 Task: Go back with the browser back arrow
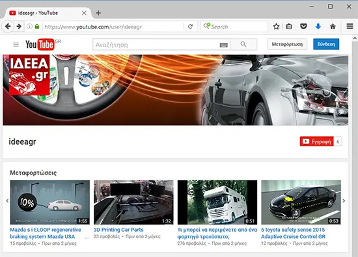pyautogui.click(x=8, y=27)
